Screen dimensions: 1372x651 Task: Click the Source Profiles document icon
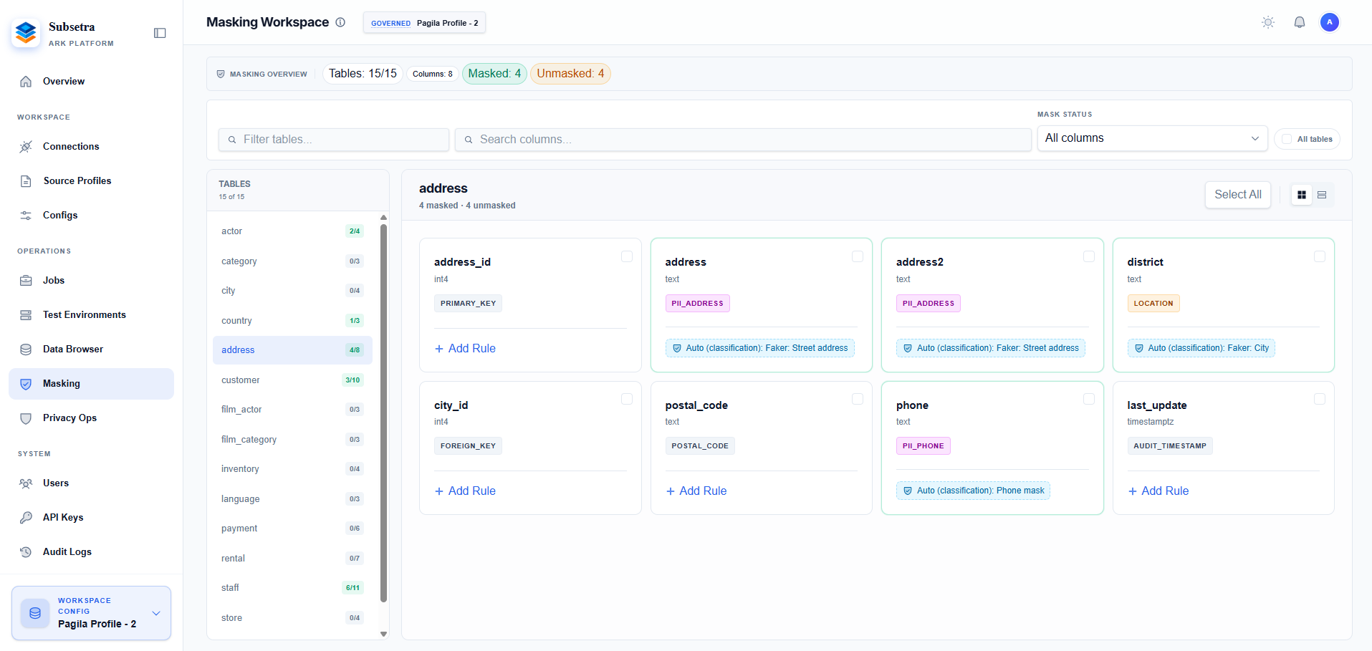(26, 181)
